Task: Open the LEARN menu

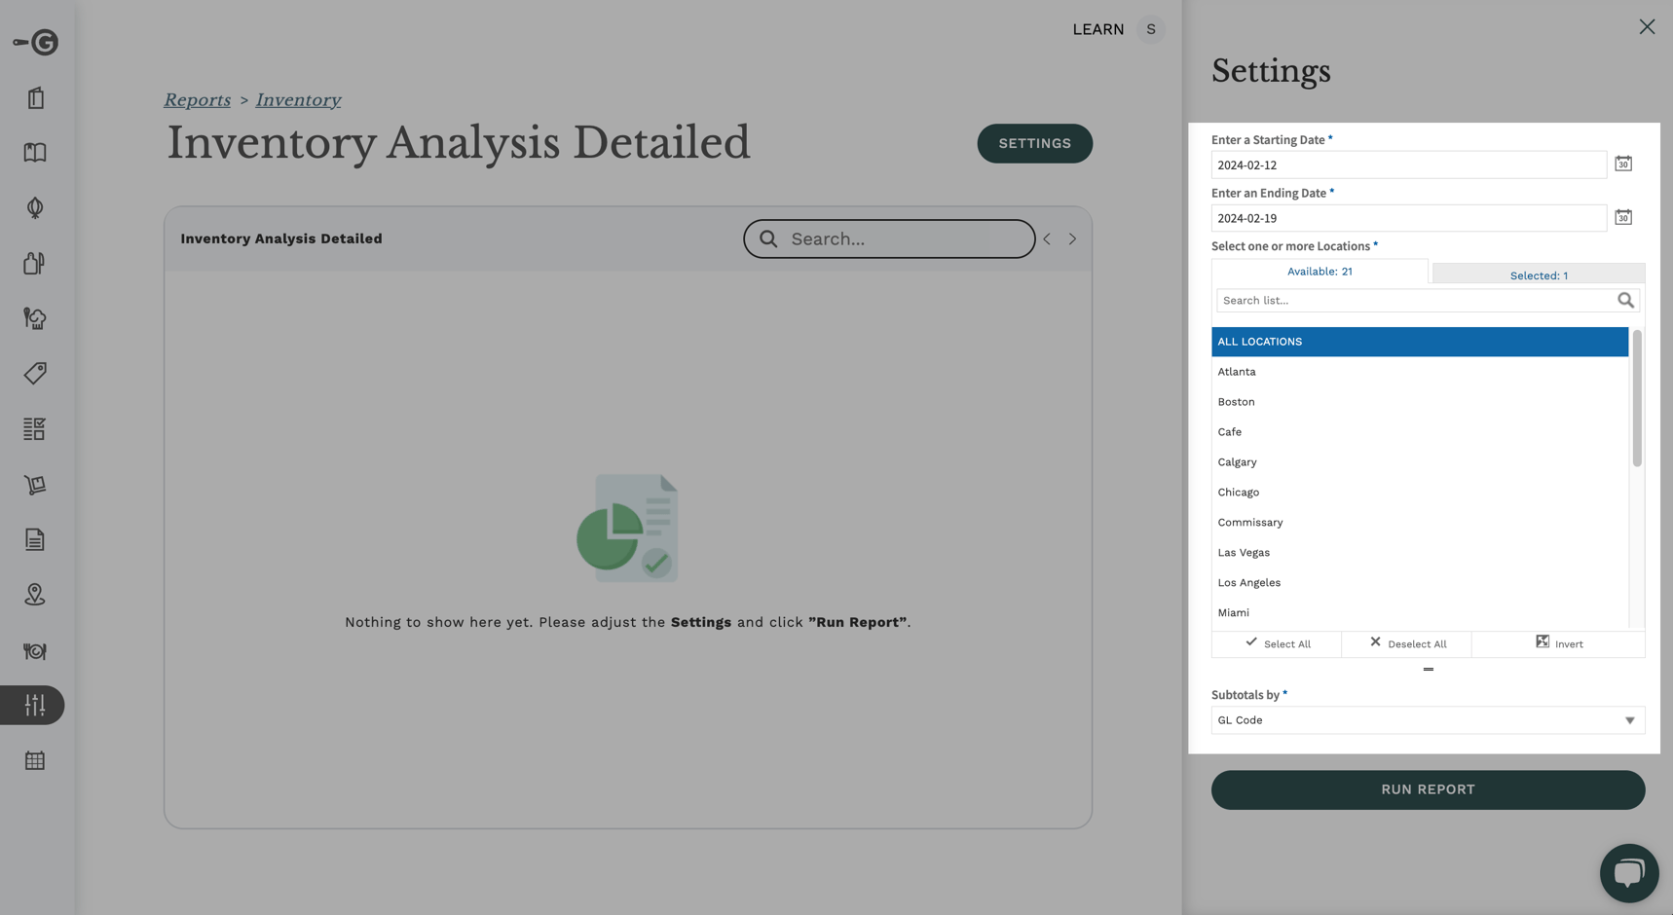Action: [x=1097, y=29]
